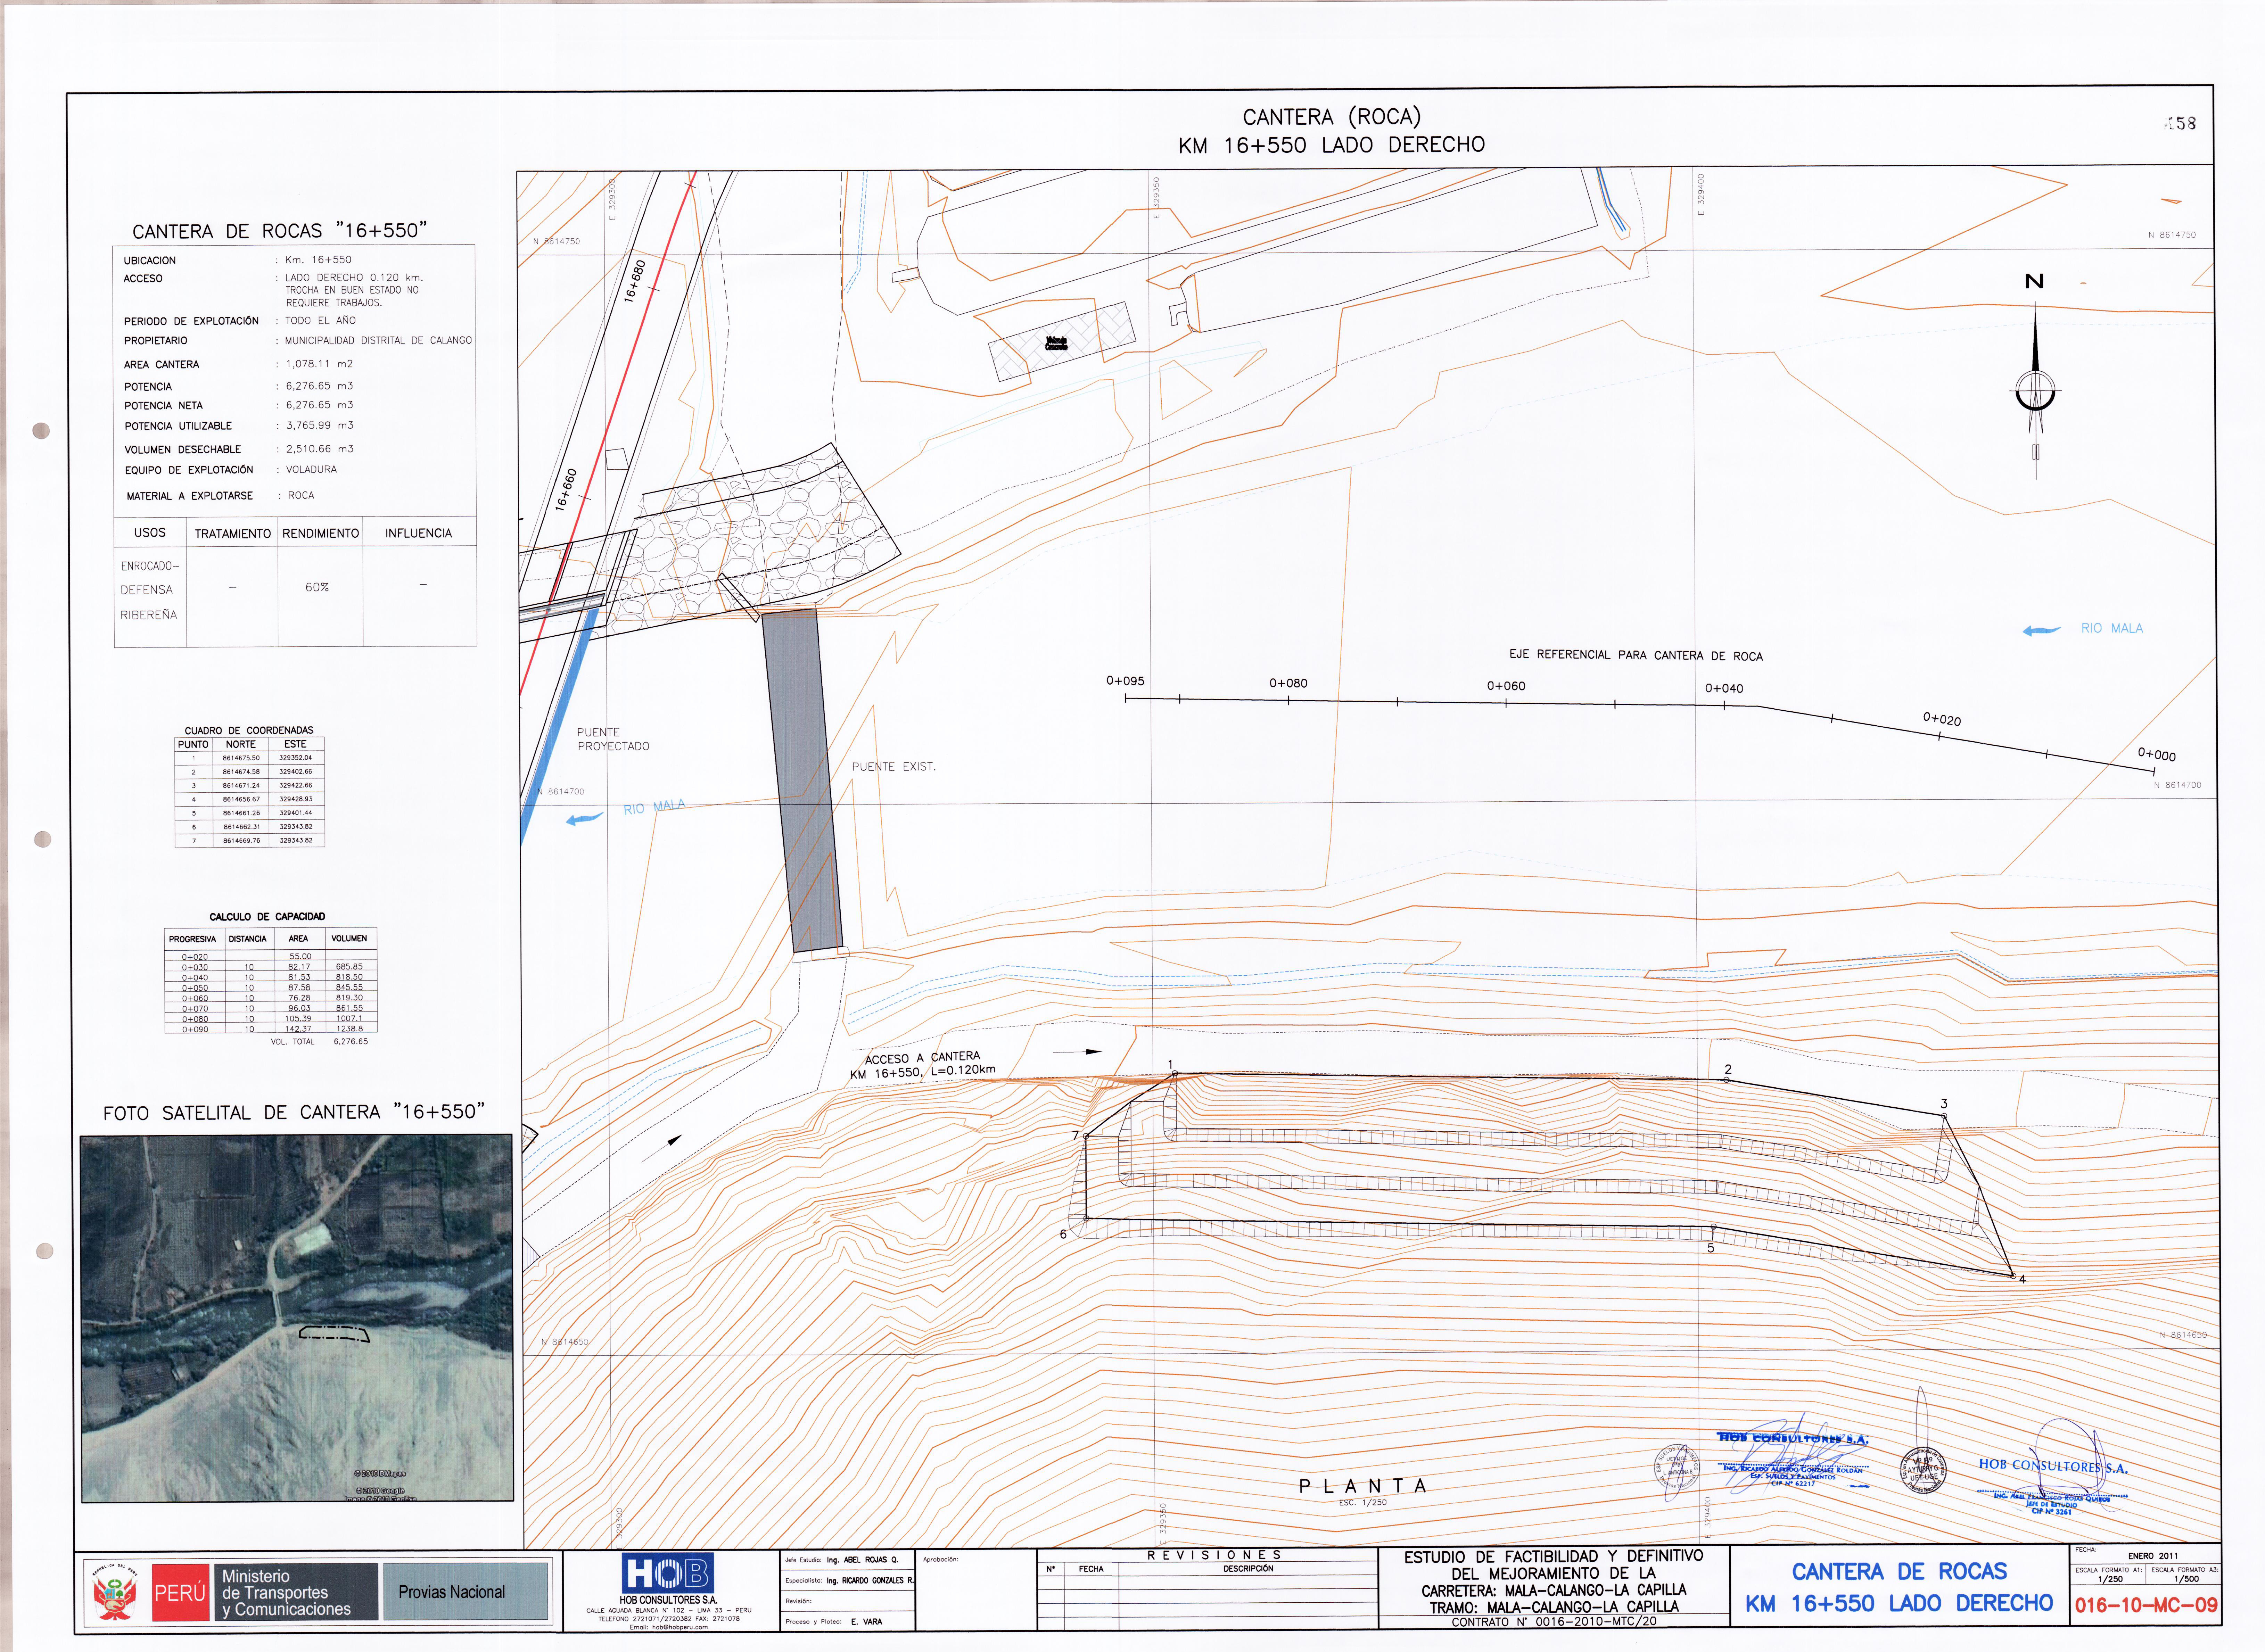Select the "CANTERA DE ROCAS "16+550"" heading
The height and width of the screenshot is (1652, 2265).
280,231
